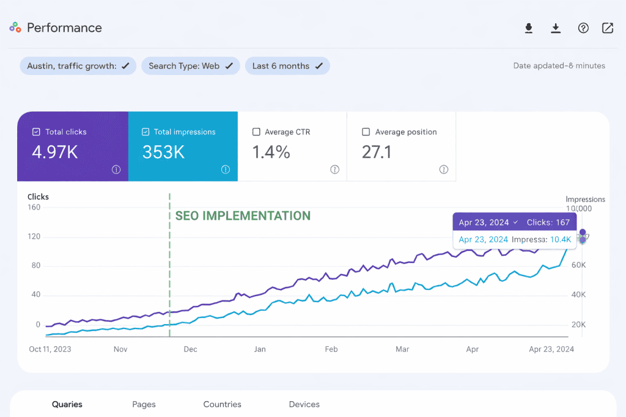Open the export download icon
The image size is (626, 417).
click(556, 27)
